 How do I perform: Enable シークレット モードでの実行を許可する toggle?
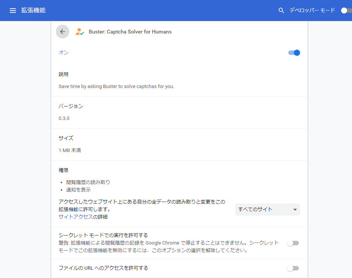(293, 243)
